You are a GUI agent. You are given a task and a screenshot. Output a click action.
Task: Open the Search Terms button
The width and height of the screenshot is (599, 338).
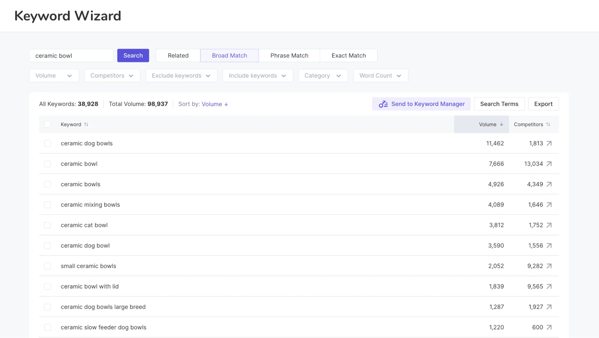[499, 104]
